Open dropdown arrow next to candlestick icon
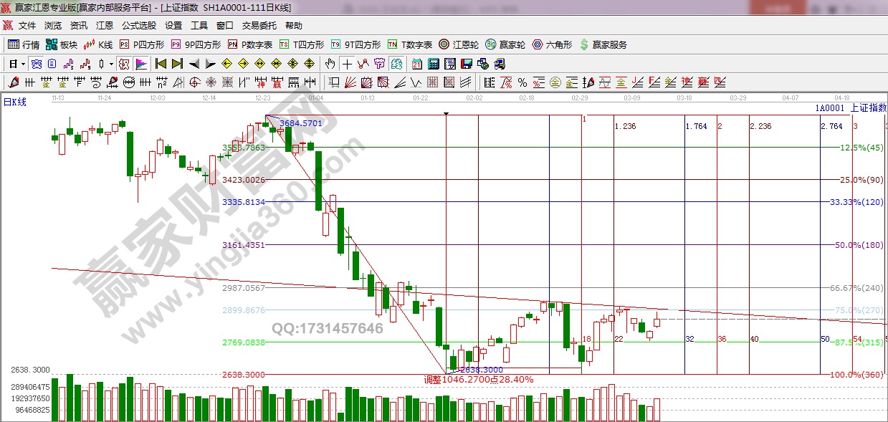Screen dimensions: 888x422 [110, 64]
